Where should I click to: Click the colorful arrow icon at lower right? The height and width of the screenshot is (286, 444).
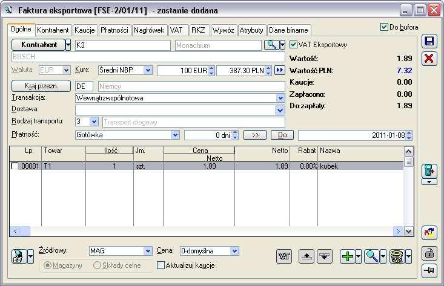click(429, 233)
